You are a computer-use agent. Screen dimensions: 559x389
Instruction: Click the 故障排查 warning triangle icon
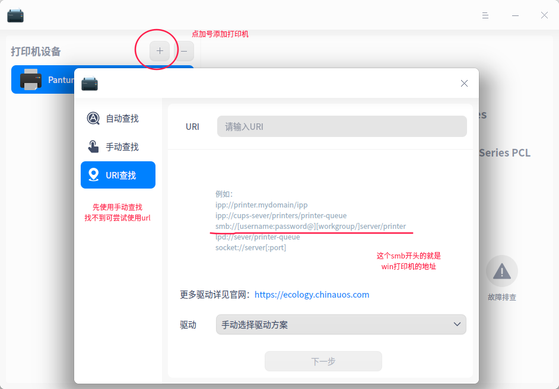click(501, 271)
